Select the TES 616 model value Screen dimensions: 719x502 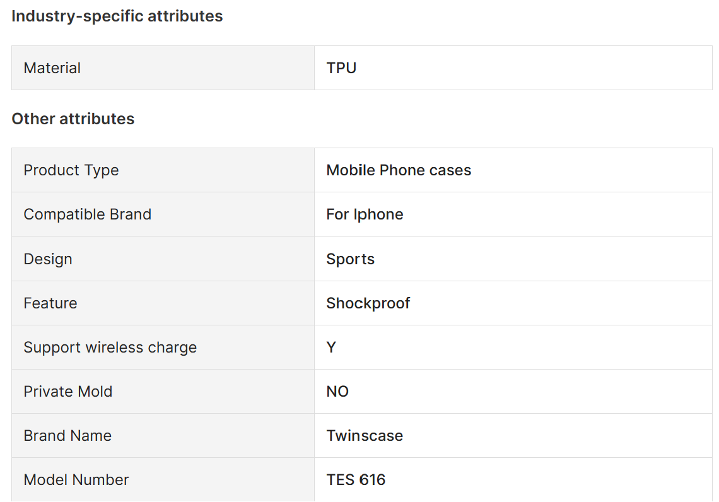pyautogui.click(x=356, y=480)
